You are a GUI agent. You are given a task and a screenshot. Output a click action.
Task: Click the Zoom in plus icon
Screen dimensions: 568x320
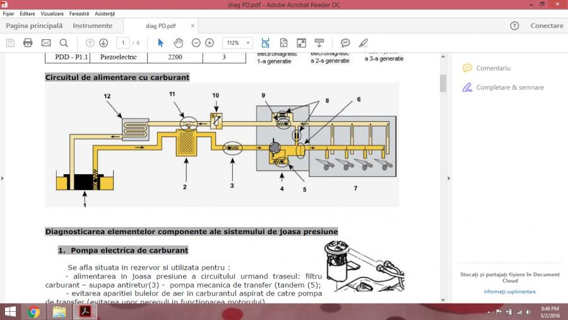click(210, 43)
